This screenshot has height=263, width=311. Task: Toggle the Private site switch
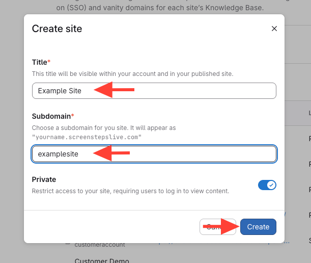pos(267,185)
